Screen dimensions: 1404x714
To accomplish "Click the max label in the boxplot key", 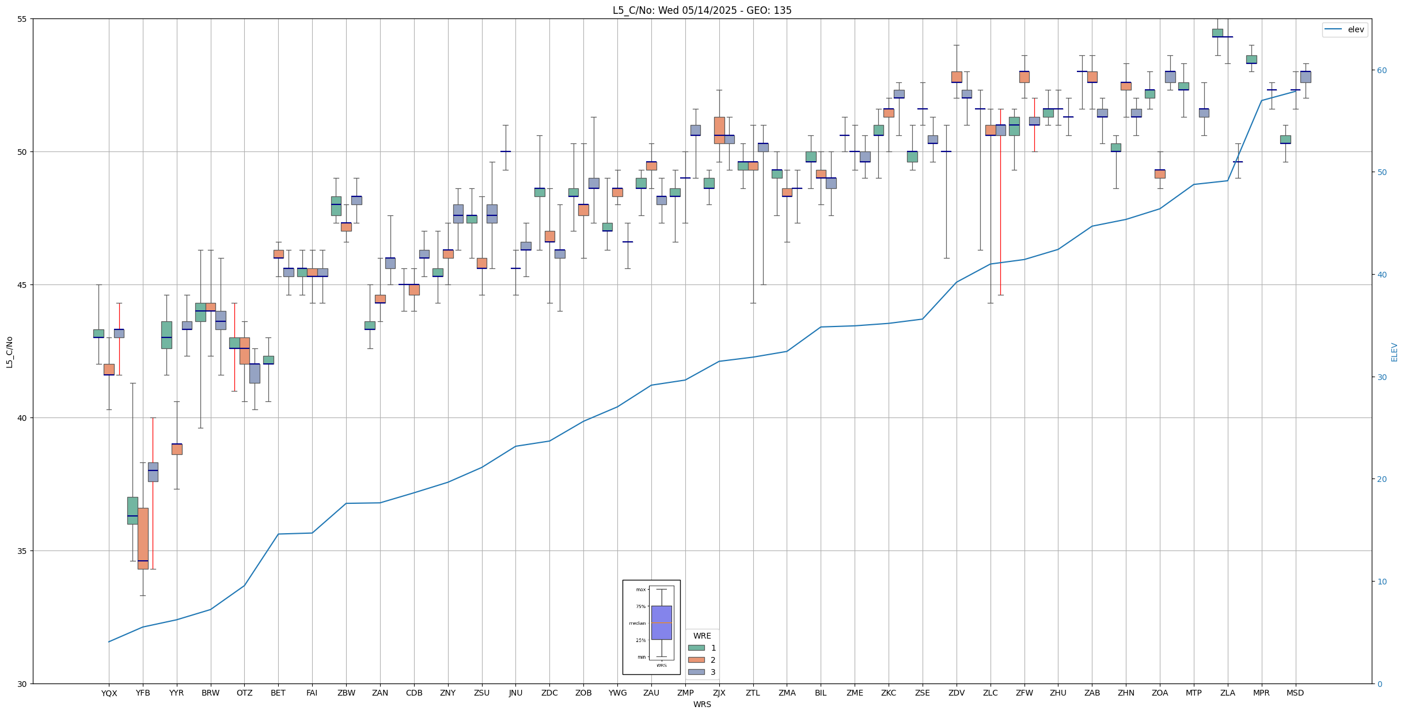I will point(640,590).
